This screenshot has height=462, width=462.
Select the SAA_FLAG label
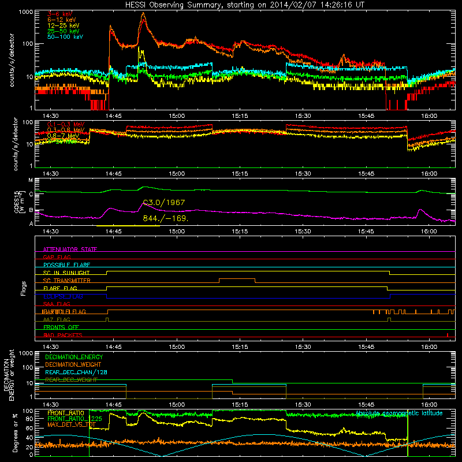(57, 304)
